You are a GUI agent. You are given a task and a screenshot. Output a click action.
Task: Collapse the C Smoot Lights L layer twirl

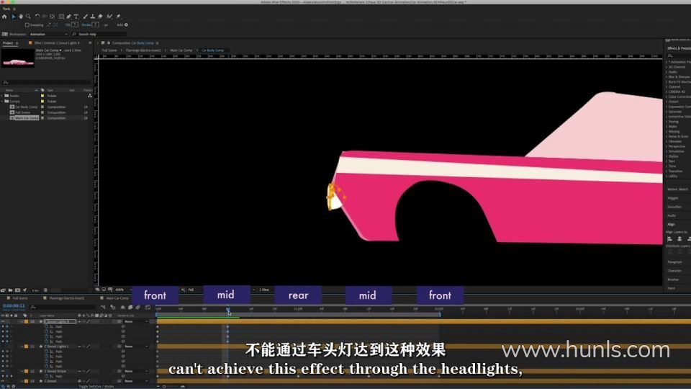[x=22, y=346]
